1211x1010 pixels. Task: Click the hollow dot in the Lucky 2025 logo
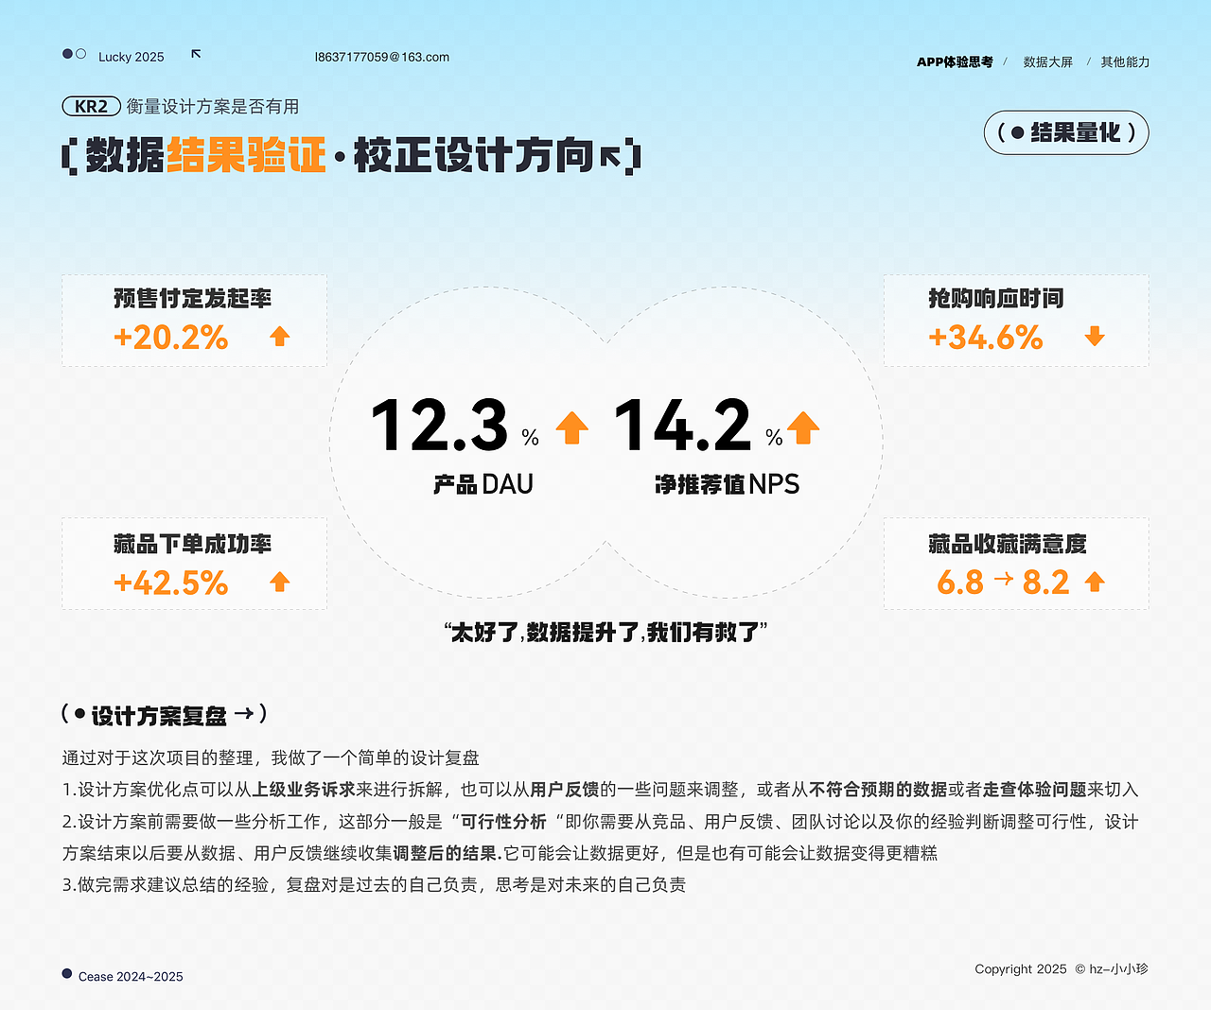tap(82, 53)
